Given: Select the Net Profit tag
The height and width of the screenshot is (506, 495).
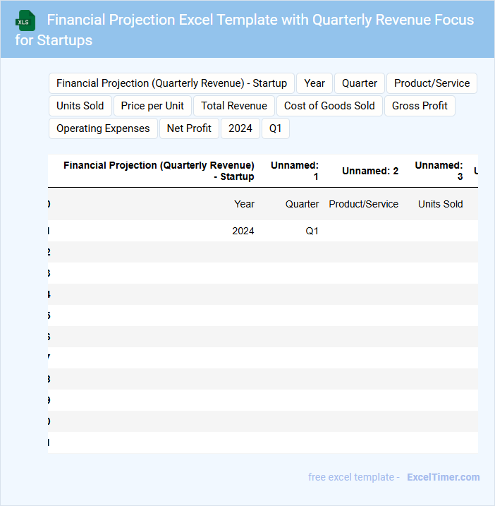Looking at the screenshot, I should [189, 128].
